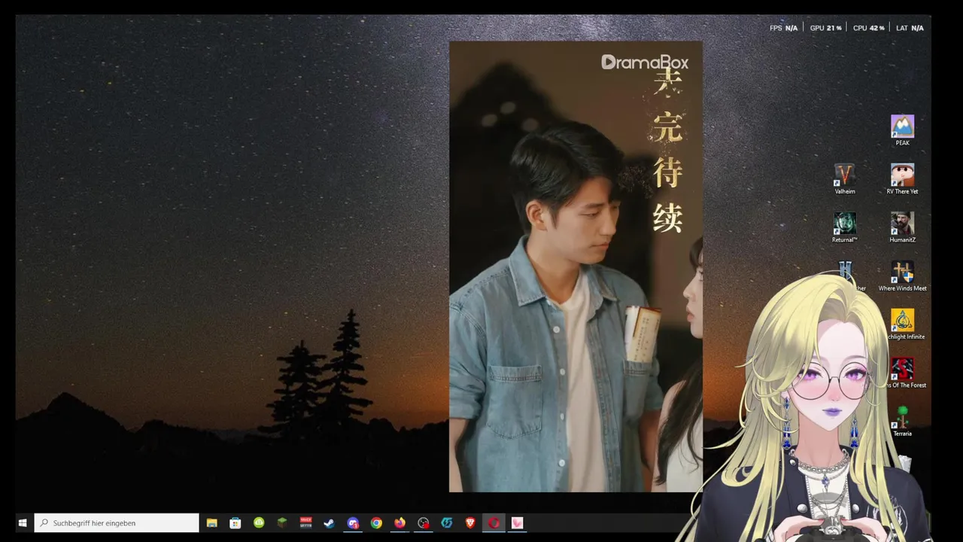The width and height of the screenshot is (963, 542).
Task: Select the Torchlight Infinite desktop icon
Action: pos(902,324)
